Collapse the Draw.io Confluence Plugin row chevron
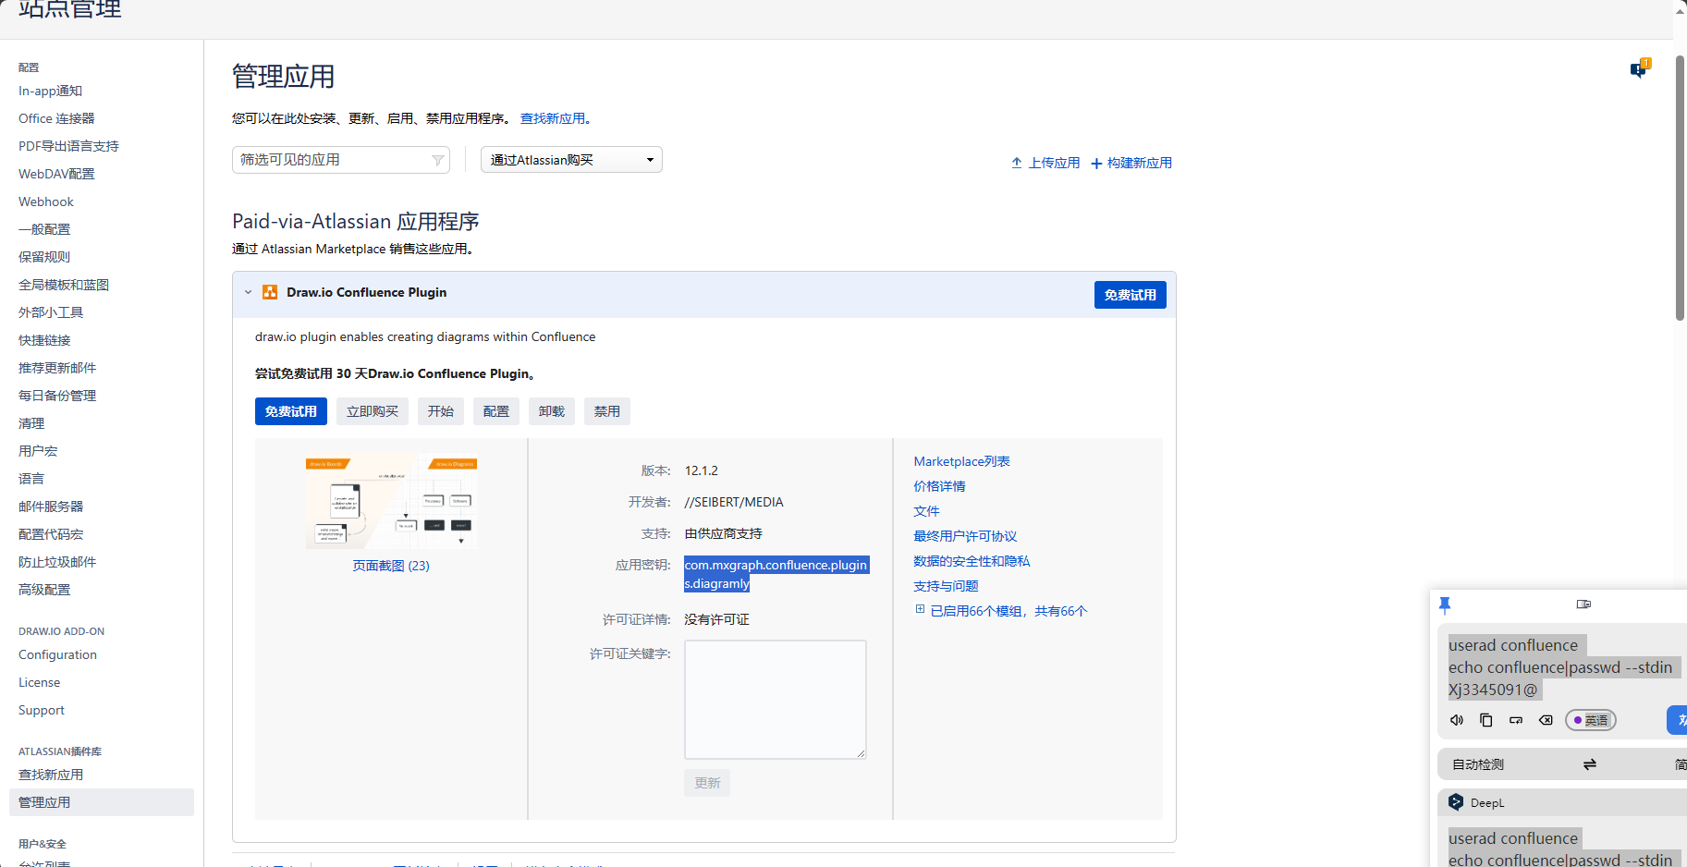 click(248, 292)
